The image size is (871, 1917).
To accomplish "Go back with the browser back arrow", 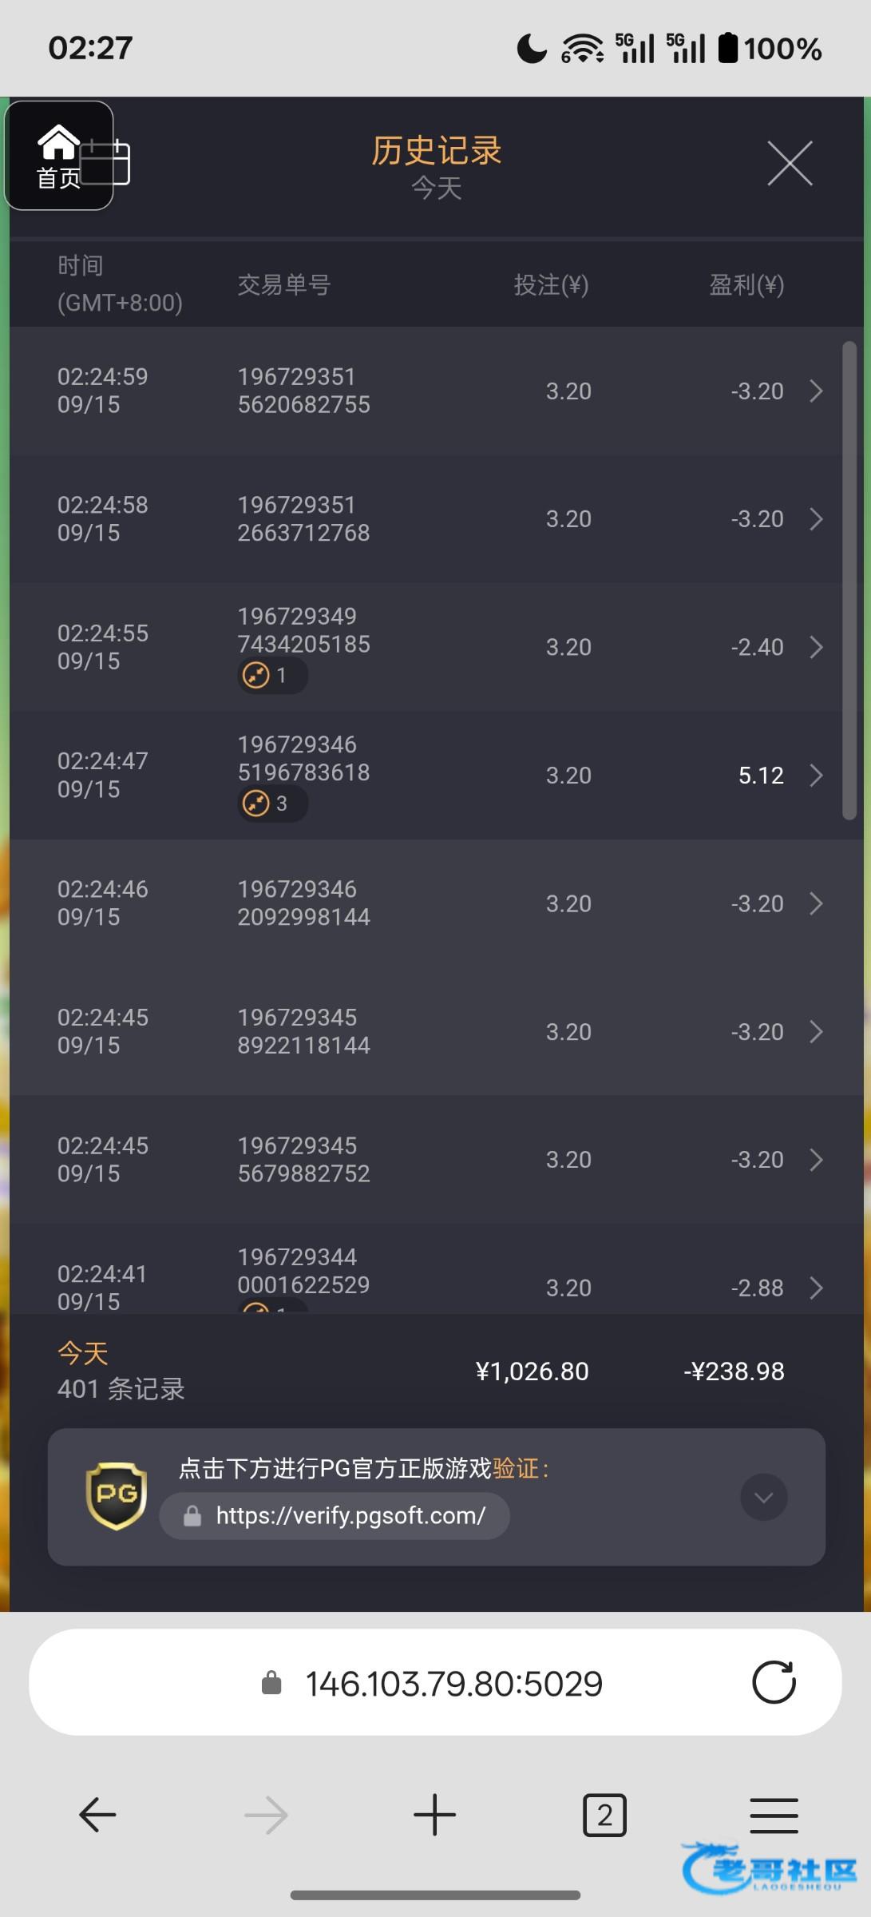I will coord(97,1815).
